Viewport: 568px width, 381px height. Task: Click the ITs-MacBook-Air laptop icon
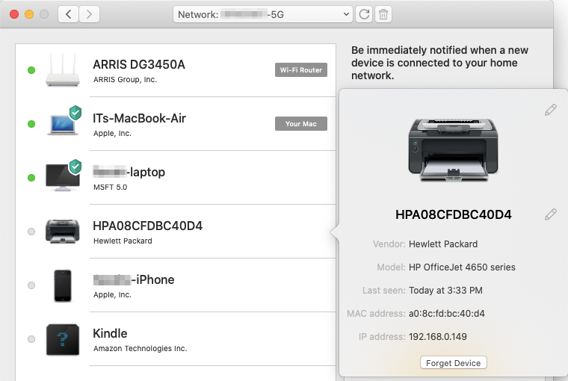click(62, 125)
